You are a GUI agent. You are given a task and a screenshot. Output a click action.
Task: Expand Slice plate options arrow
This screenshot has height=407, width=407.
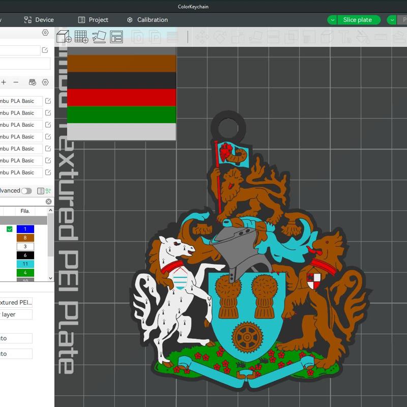pos(332,20)
